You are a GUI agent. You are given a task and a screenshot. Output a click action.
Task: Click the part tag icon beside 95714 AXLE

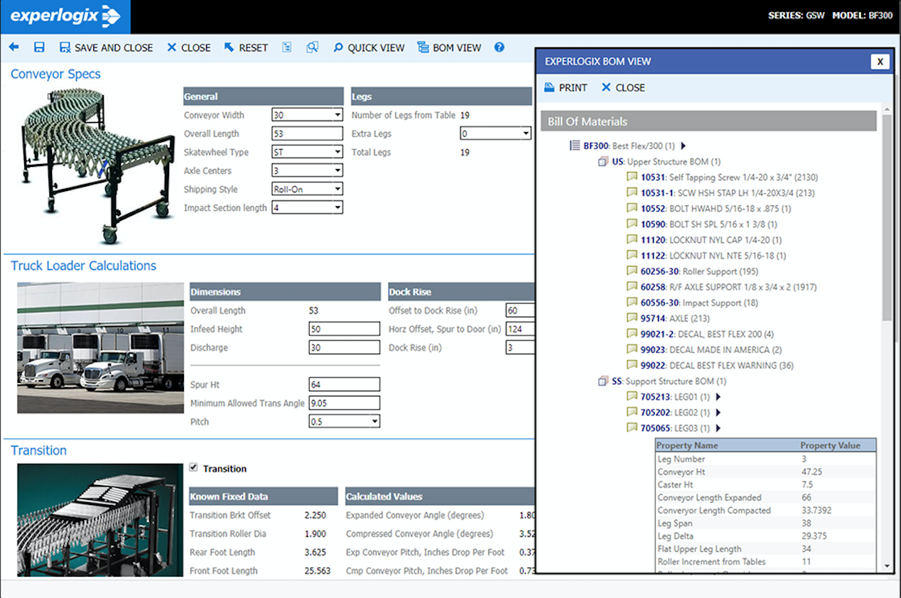click(632, 318)
